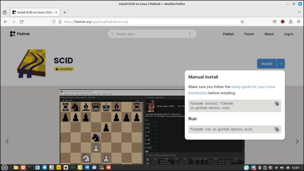Reload the current page
Image resolution: width=304 pixels, height=171 pixels.
[21, 22]
